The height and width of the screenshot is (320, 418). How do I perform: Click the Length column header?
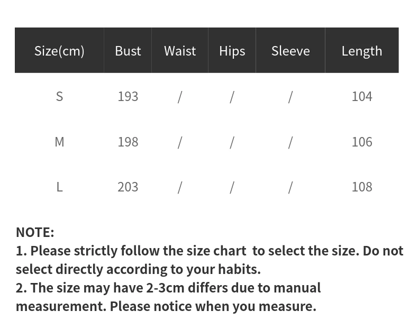362,51
